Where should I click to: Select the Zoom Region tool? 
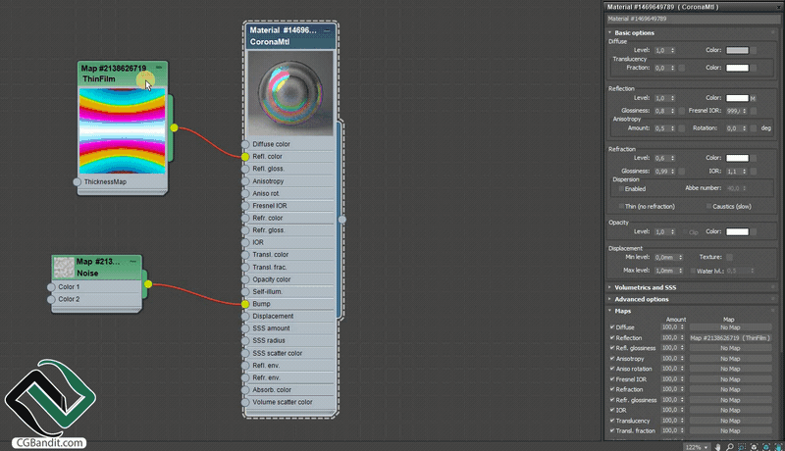(742, 447)
